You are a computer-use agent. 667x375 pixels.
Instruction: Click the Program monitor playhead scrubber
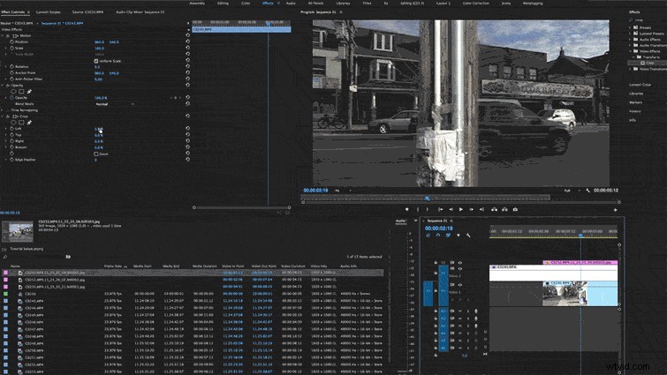[x=427, y=198]
